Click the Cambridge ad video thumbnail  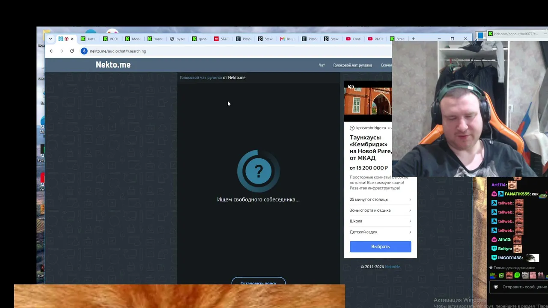click(368, 101)
